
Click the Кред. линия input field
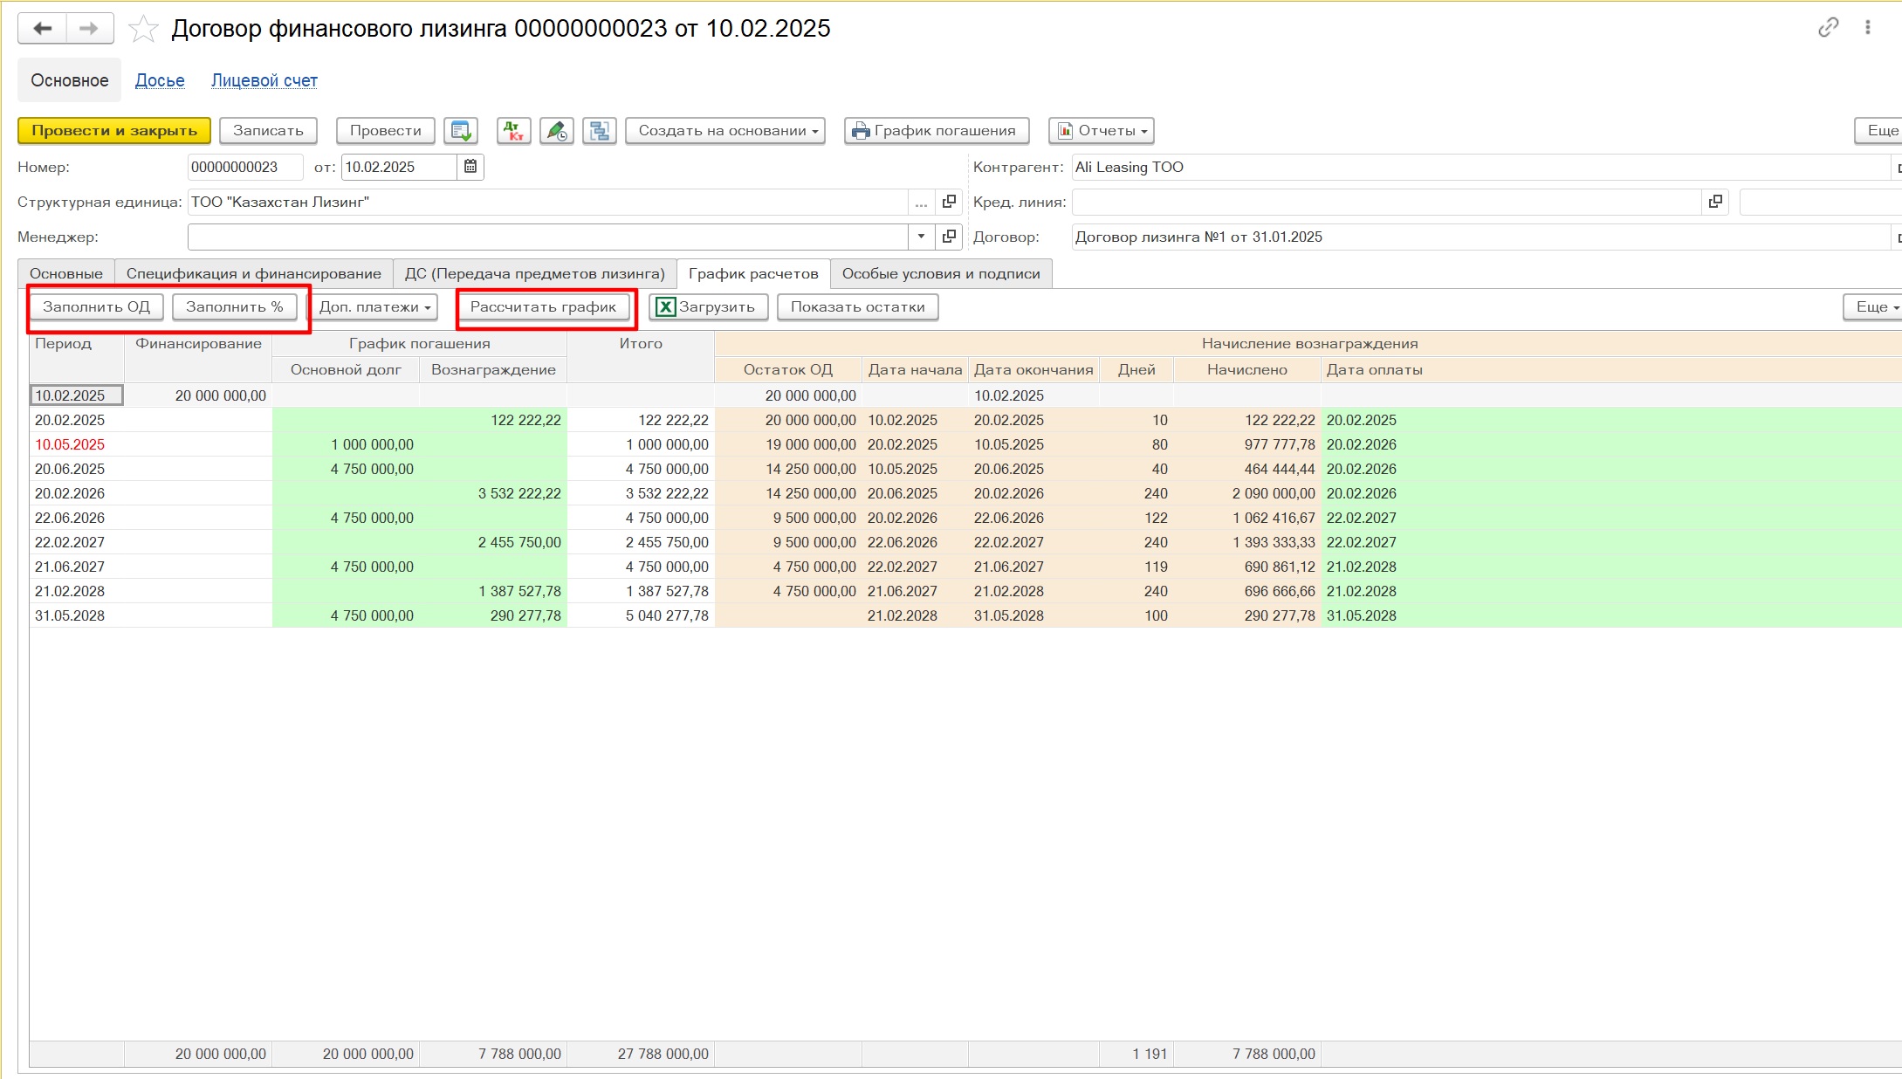[1386, 202]
